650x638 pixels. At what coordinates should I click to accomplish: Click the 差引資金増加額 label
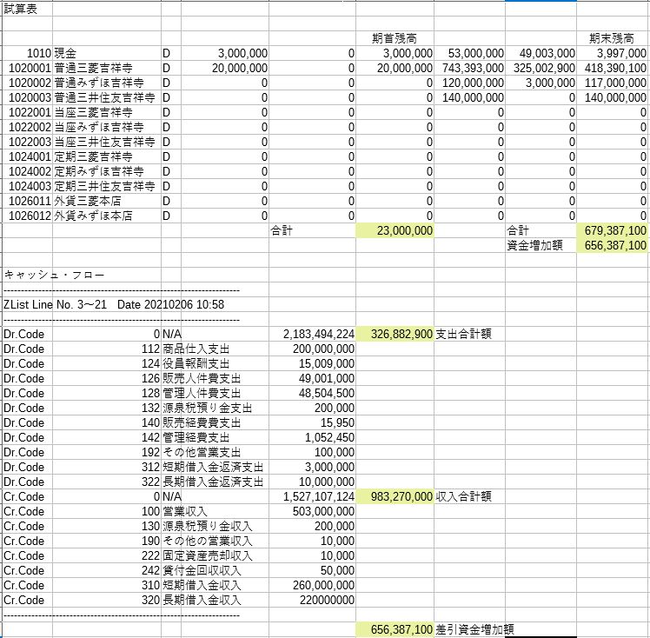(475, 629)
